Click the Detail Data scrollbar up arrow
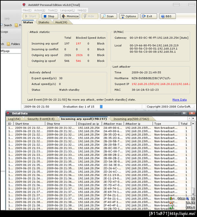Image resolution: width=197 pixels, height=217 pixels. pos(193,124)
